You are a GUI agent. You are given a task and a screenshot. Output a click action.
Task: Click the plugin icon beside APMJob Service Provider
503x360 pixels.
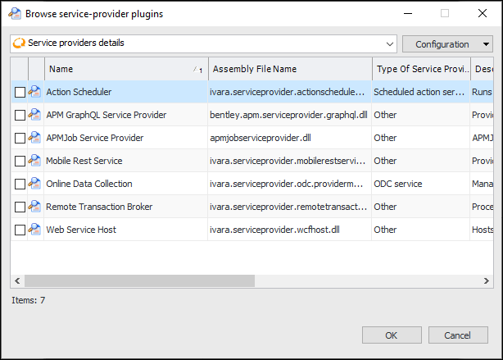pyautogui.click(x=35, y=138)
